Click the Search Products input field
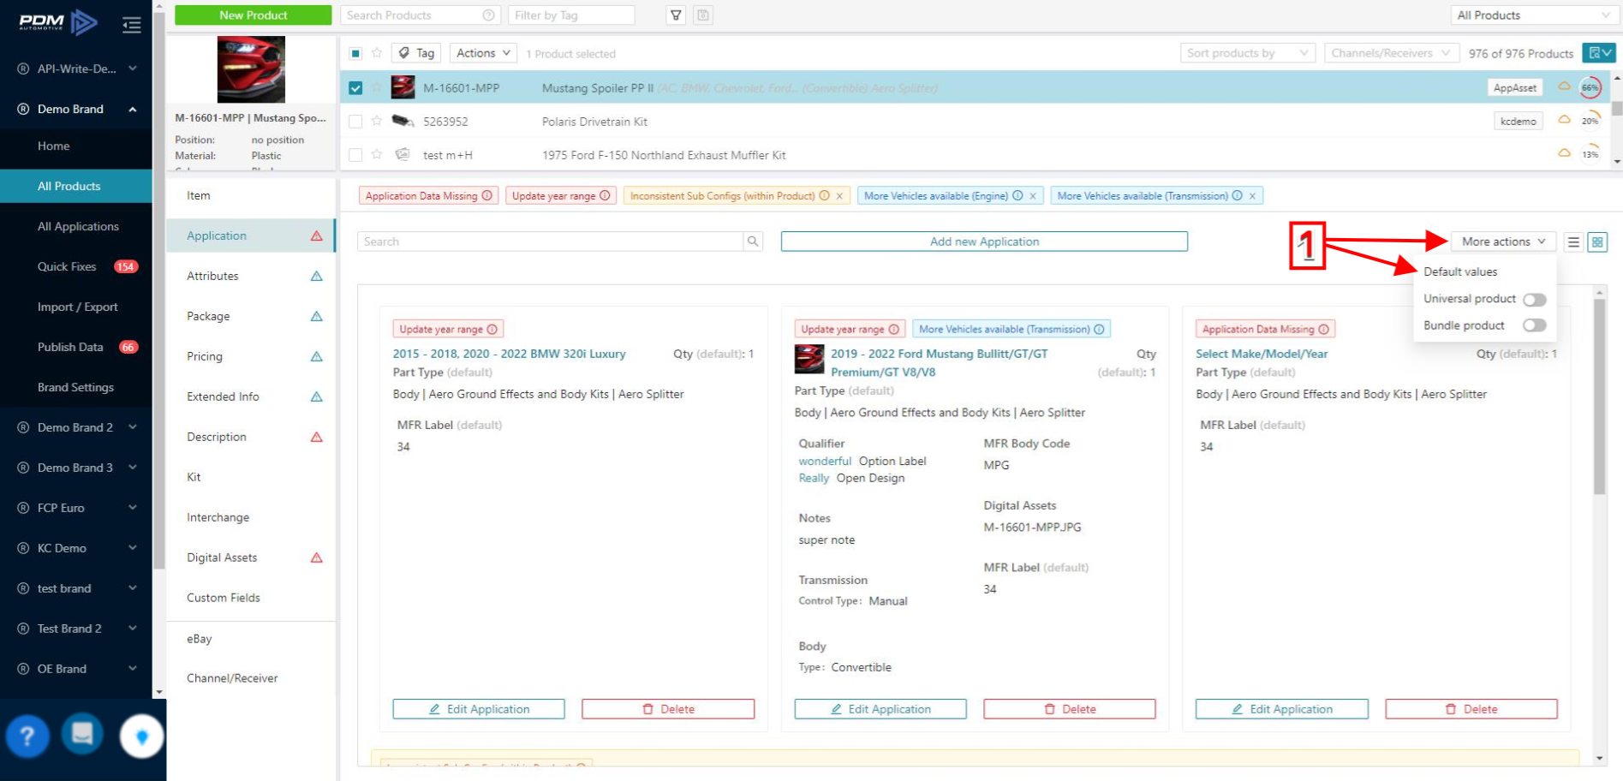Image resolution: width=1623 pixels, height=781 pixels. point(421,15)
